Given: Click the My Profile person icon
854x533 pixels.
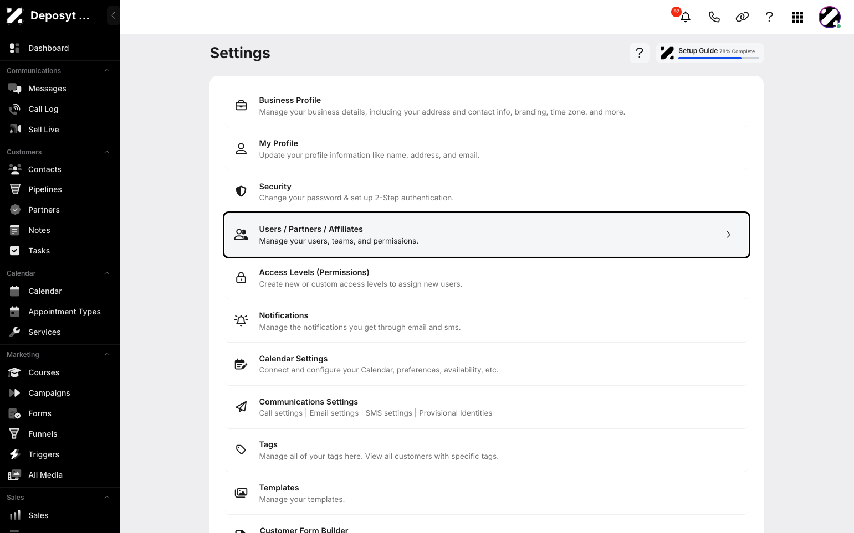Looking at the screenshot, I should [x=241, y=148].
